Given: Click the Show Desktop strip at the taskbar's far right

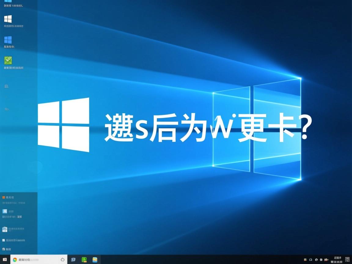Looking at the screenshot, I should (x=351, y=260).
